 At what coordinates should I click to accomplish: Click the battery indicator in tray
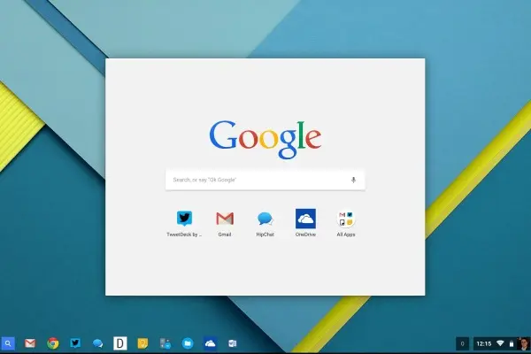512,344
